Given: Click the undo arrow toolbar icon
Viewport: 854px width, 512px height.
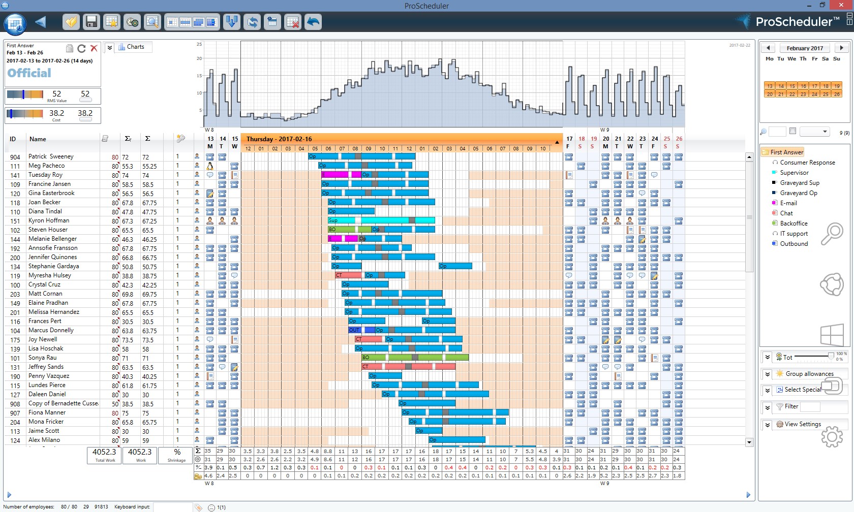Looking at the screenshot, I should 313,22.
